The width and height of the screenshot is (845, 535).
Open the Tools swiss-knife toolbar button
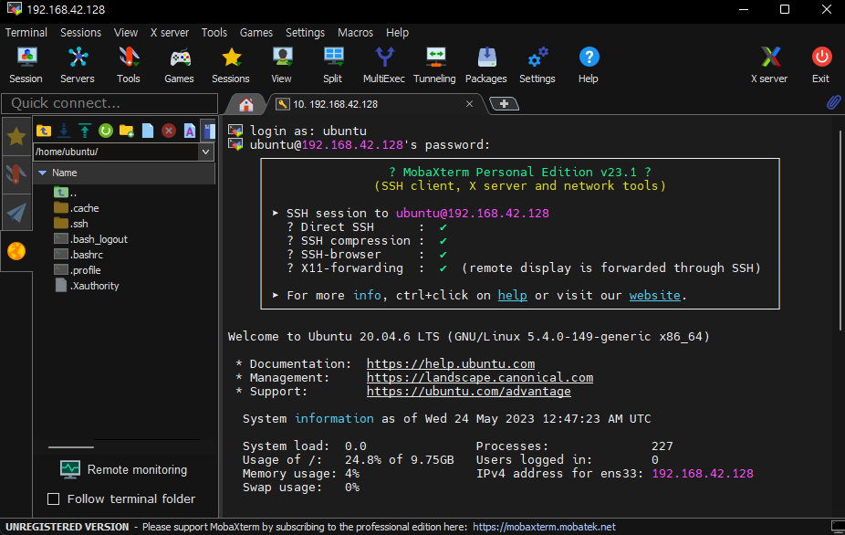pyautogui.click(x=129, y=65)
